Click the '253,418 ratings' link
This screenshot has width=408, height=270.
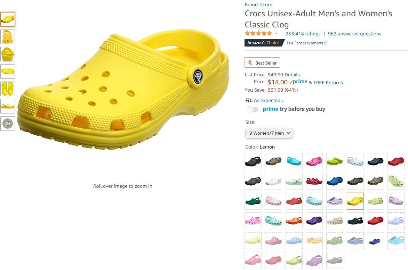tap(303, 34)
